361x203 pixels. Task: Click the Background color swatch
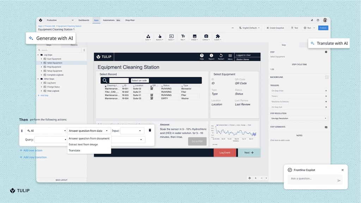tap(327, 77)
